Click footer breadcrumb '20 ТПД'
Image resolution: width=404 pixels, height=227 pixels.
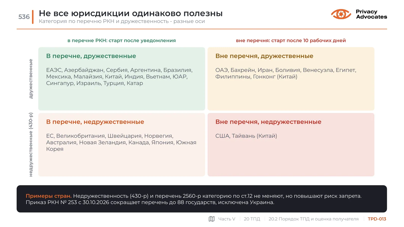pyautogui.click(x=252, y=219)
